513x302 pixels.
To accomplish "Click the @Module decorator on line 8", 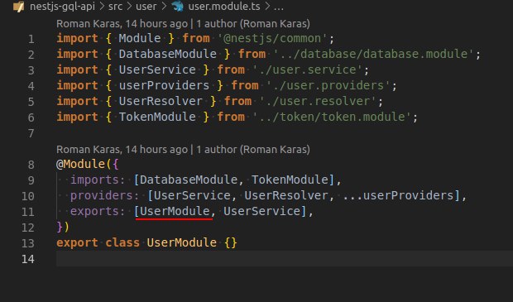I will pos(80,164).
